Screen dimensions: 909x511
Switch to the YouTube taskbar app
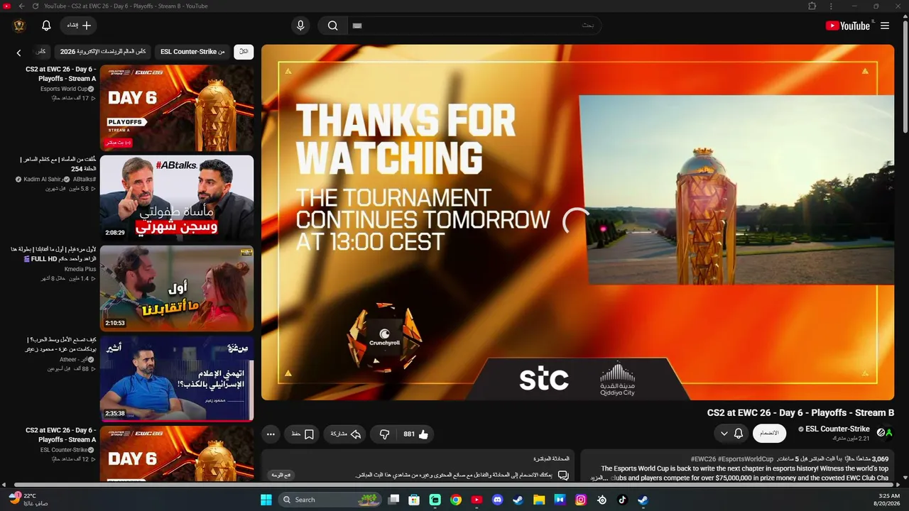477,500
